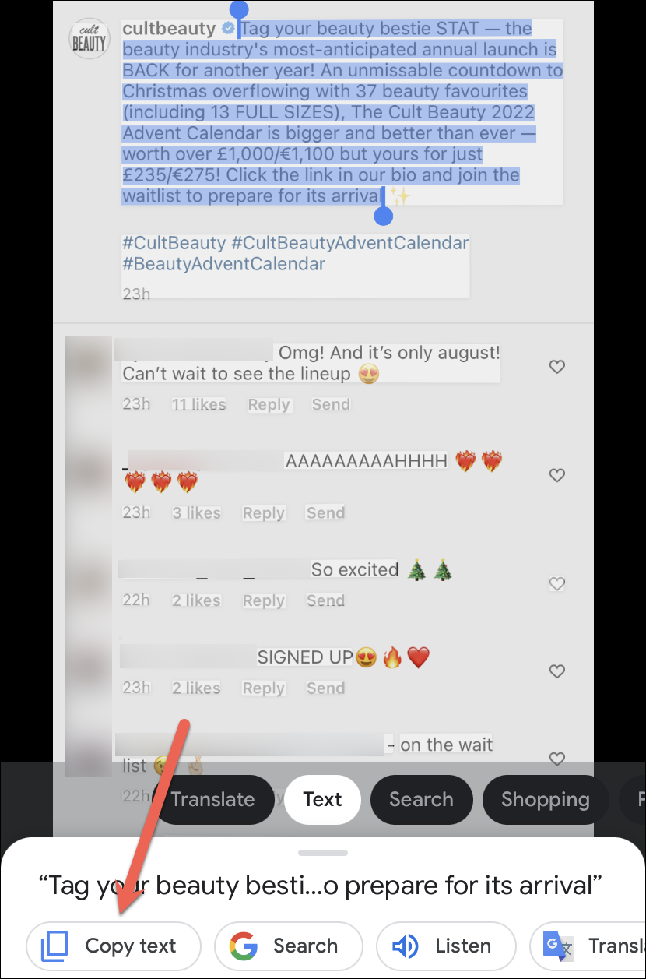Tap Send under the SIGNED UP comment

pos(325,688)
